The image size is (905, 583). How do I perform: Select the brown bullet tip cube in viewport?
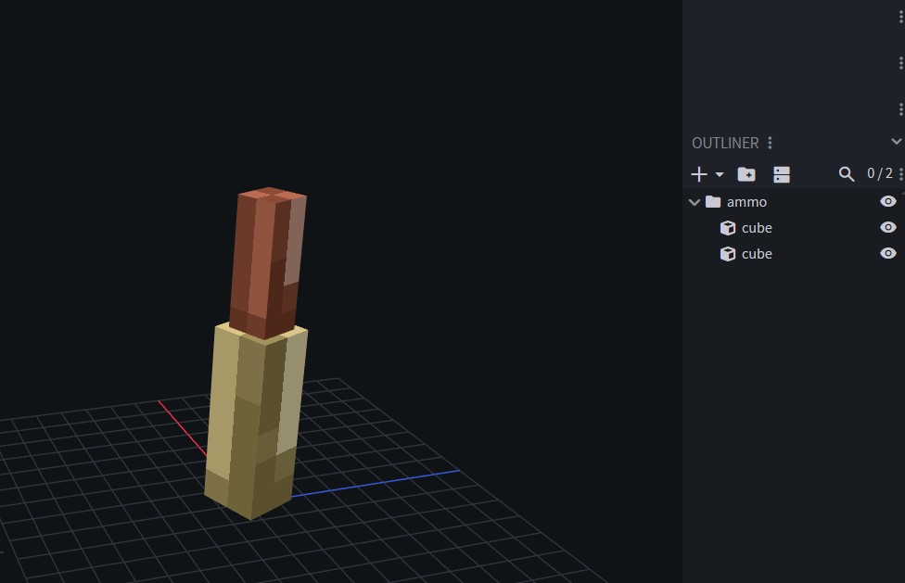click(x=267, y=262)
